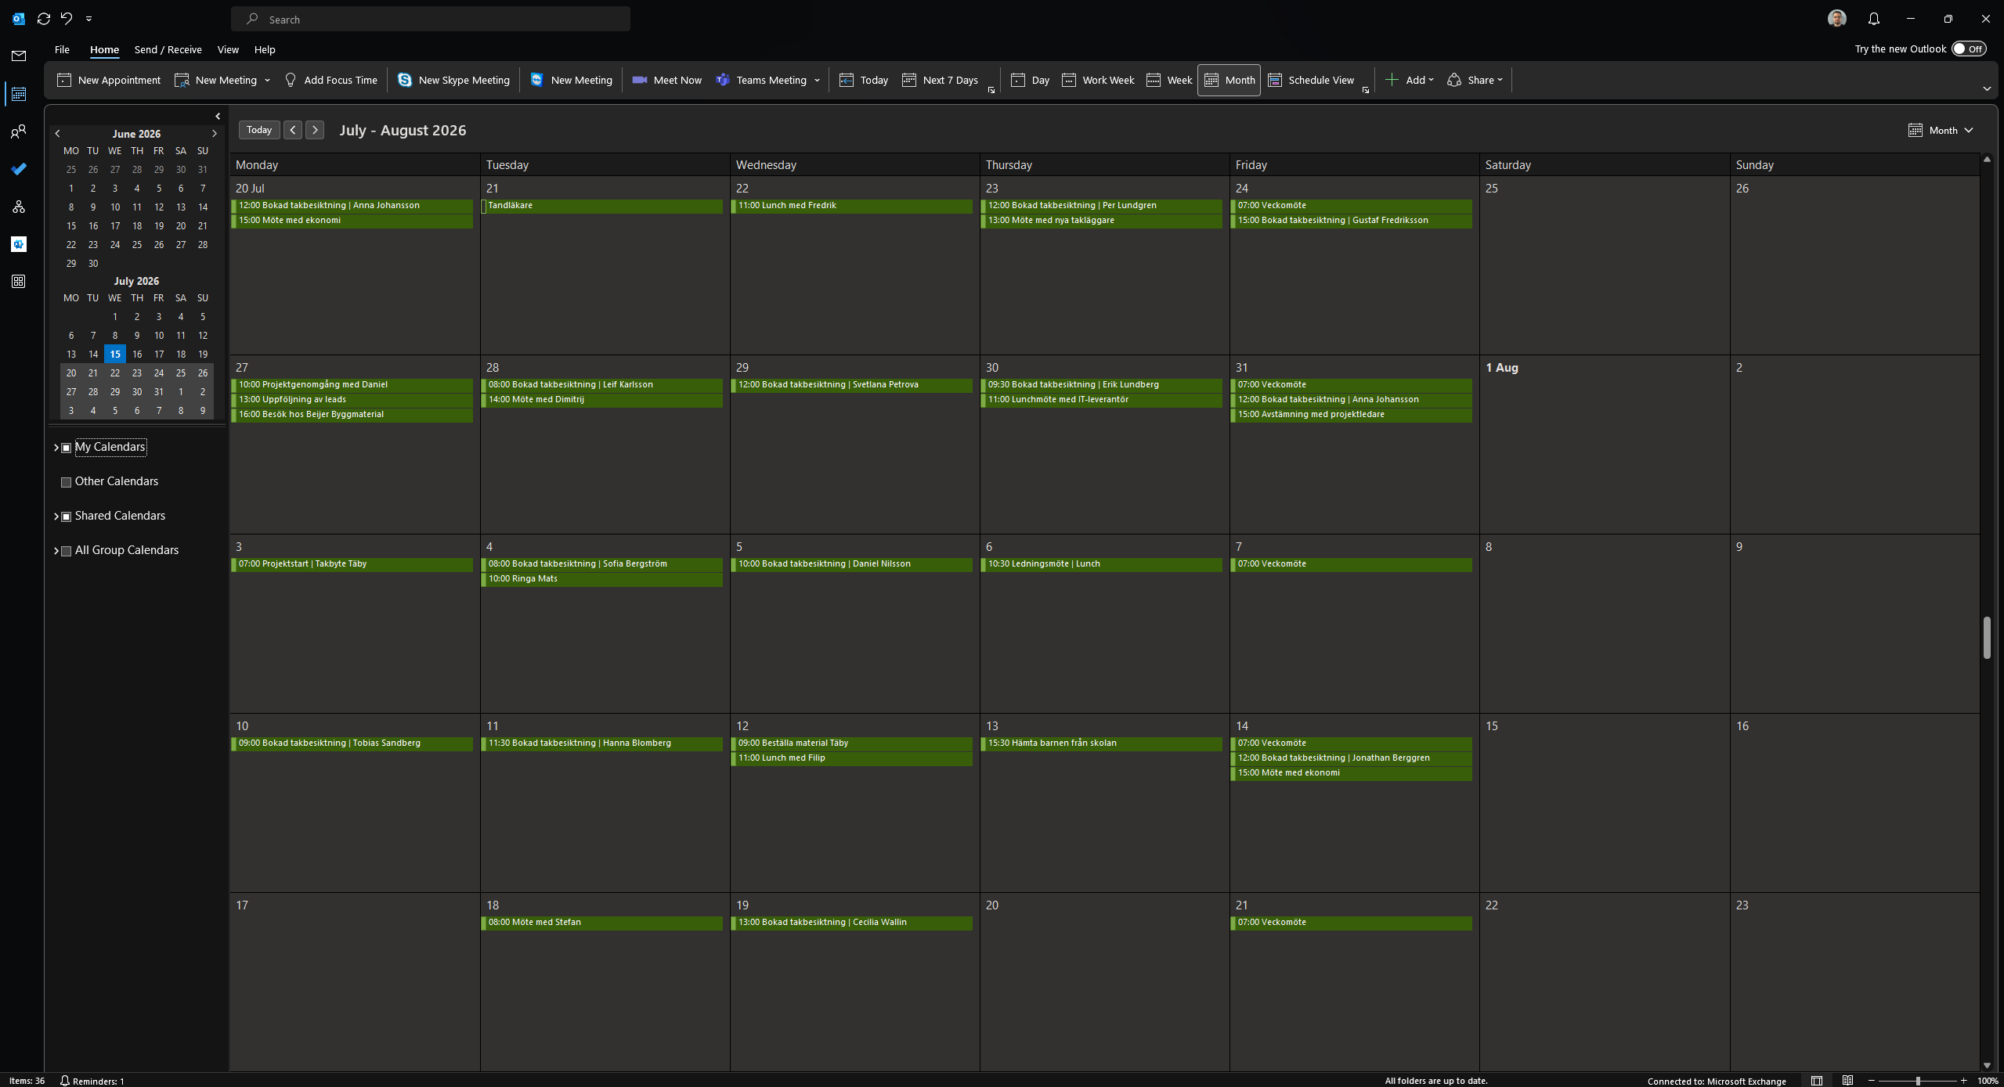Screen dimensions: 2004x1087
Task: Open the People contacts icon
Action: click(19, 131)
